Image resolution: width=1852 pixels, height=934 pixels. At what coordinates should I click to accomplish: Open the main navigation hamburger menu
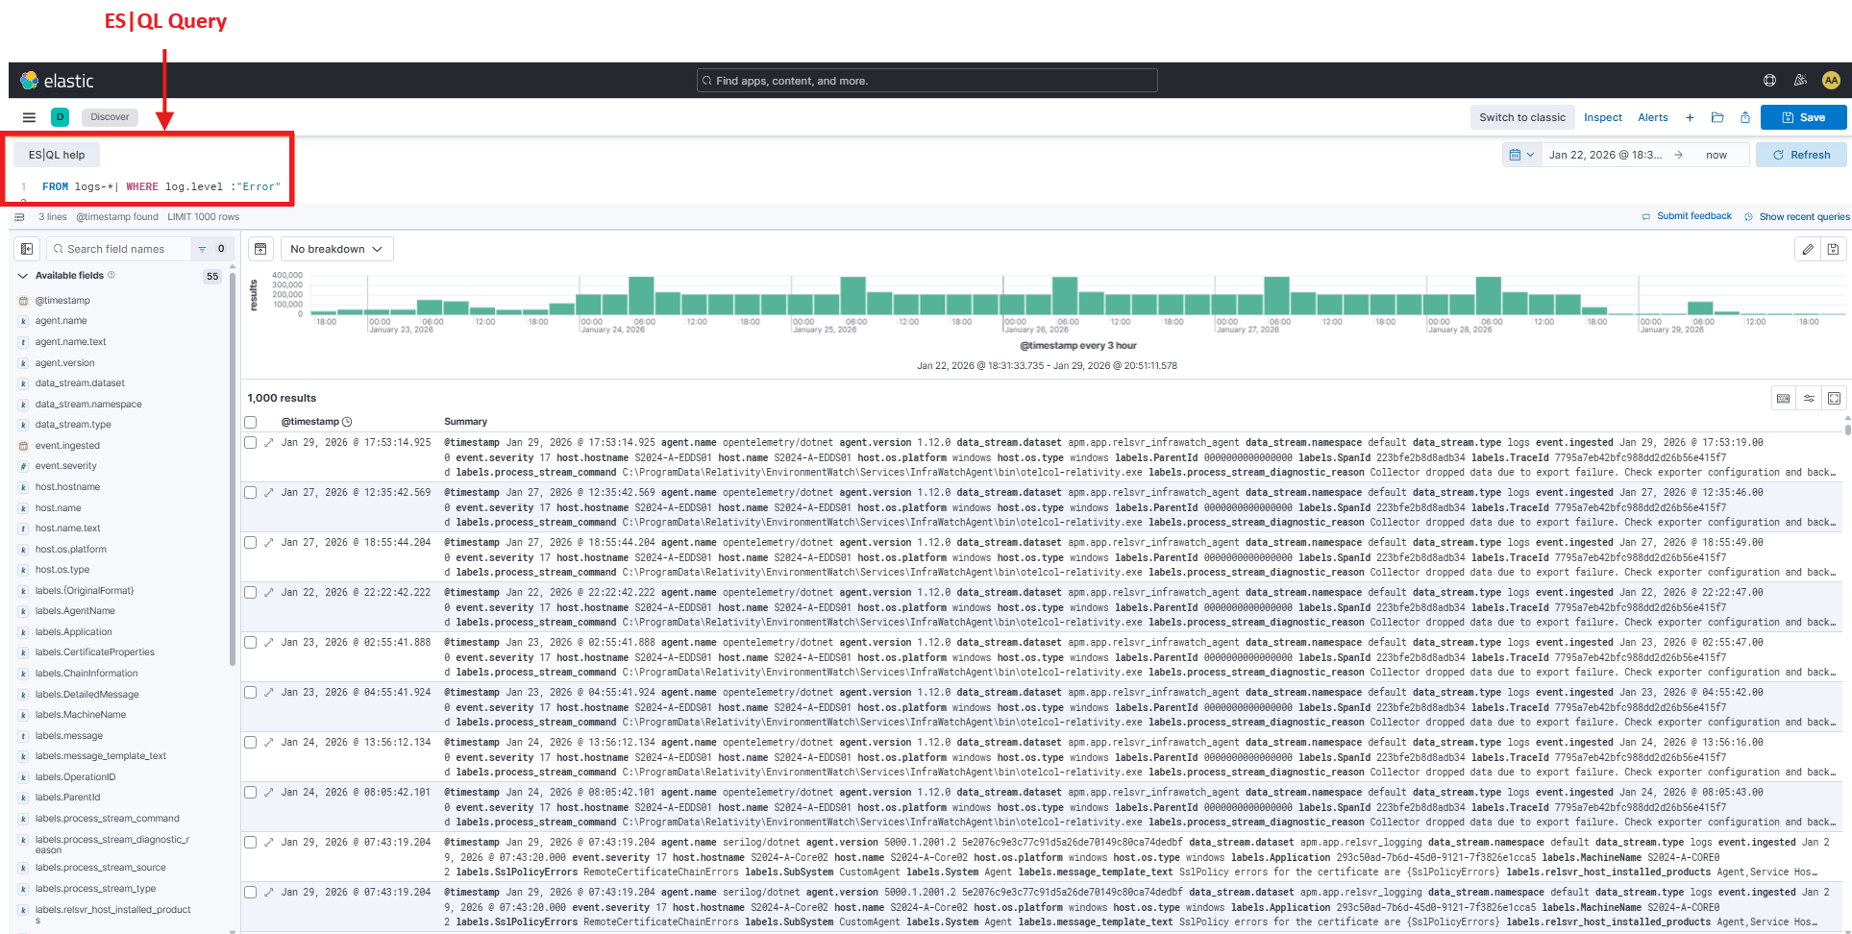[29, 117]
